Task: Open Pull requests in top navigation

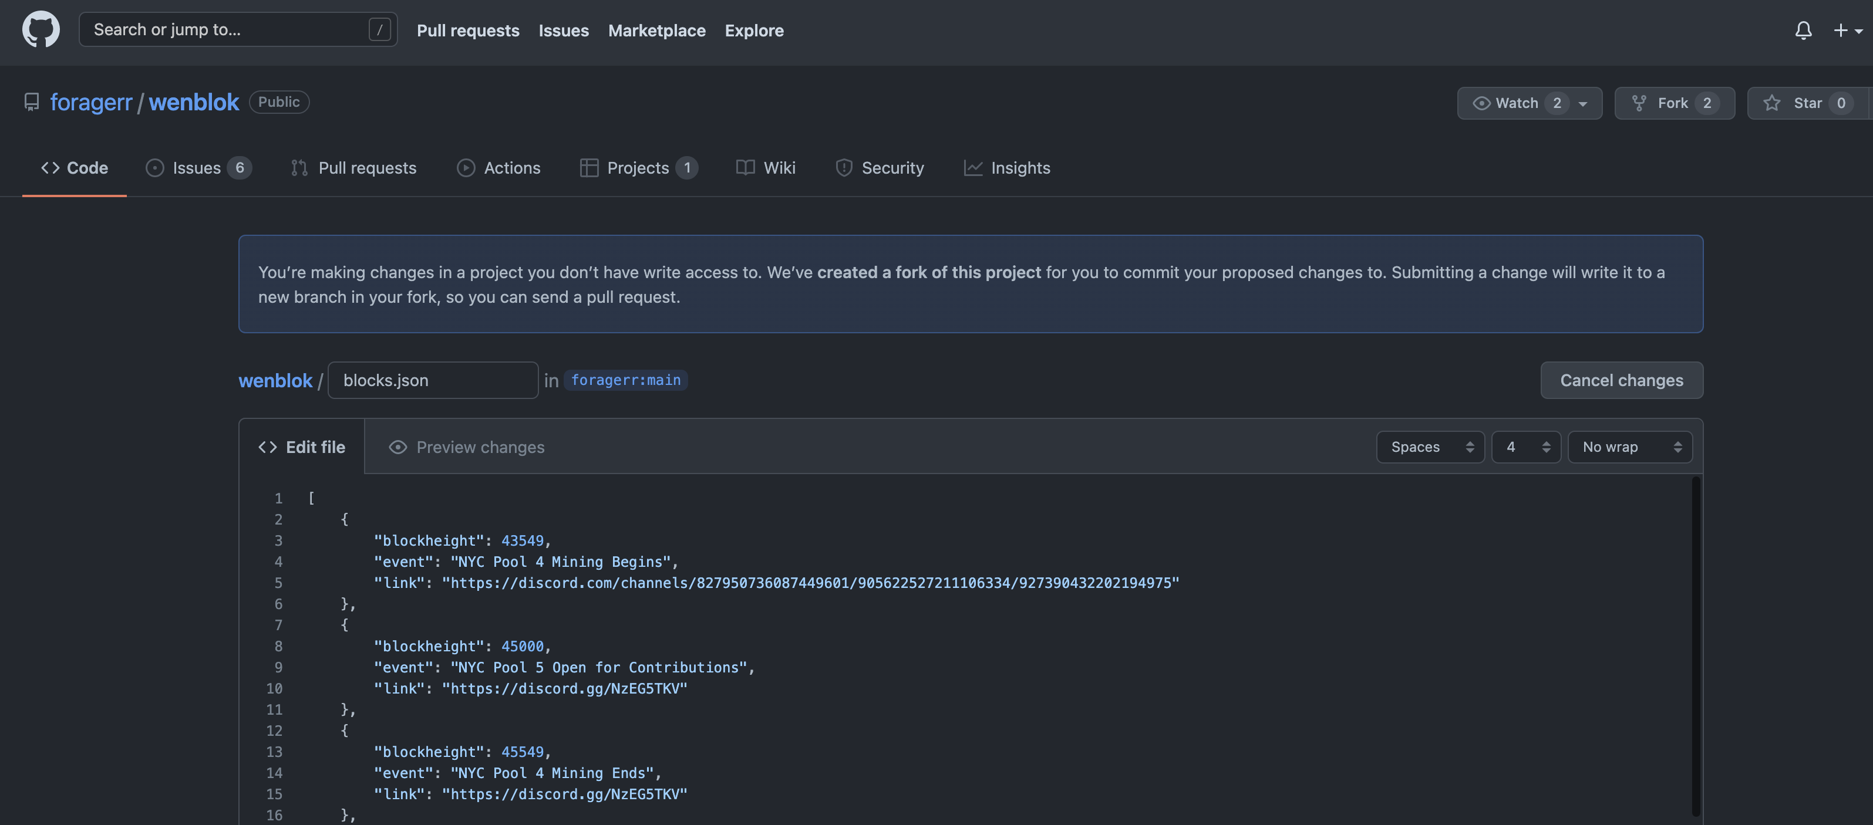Action: [467, 31]
